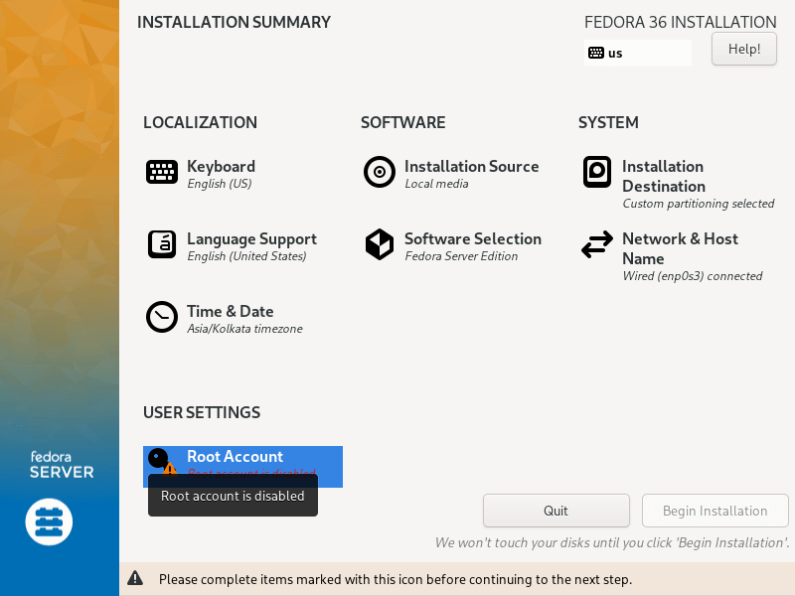Click the 'SYSTEM' section heading
The height and width of the screenshot is (596, 795).
click(608, 122)
